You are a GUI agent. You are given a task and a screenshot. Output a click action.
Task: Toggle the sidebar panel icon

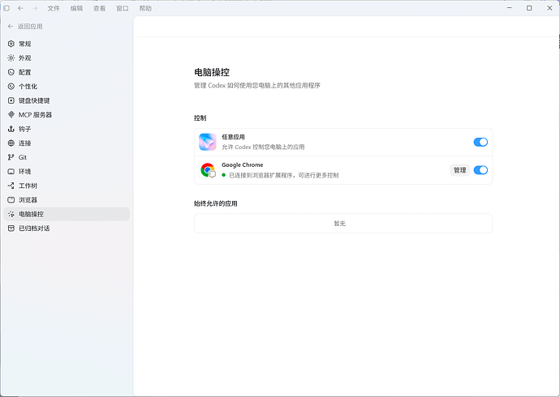6,8
